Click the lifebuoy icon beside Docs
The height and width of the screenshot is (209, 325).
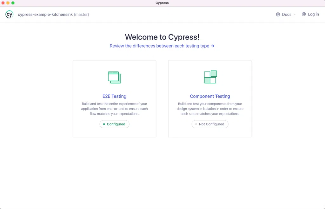pyautogui.click(x=278, y=14)
